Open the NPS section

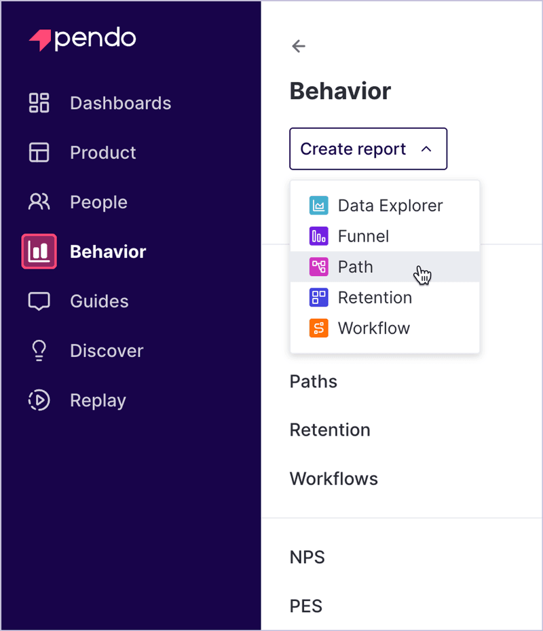pyautogui.click(x=307, y=557)
